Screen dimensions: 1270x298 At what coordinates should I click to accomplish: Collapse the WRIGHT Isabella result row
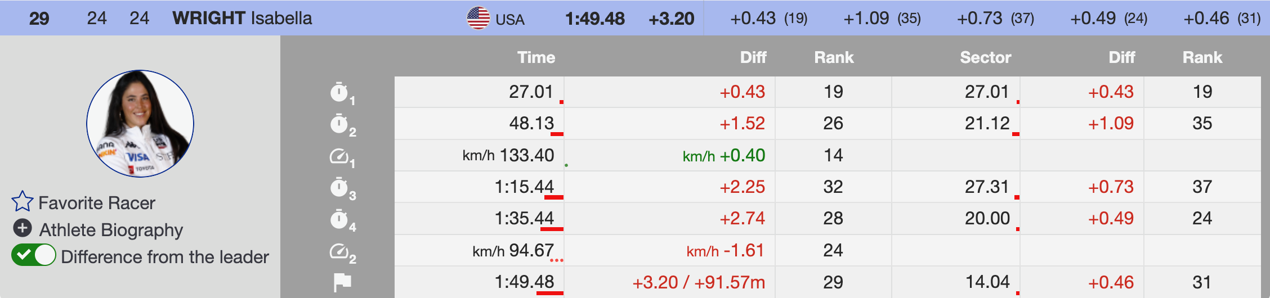(242, 18)
